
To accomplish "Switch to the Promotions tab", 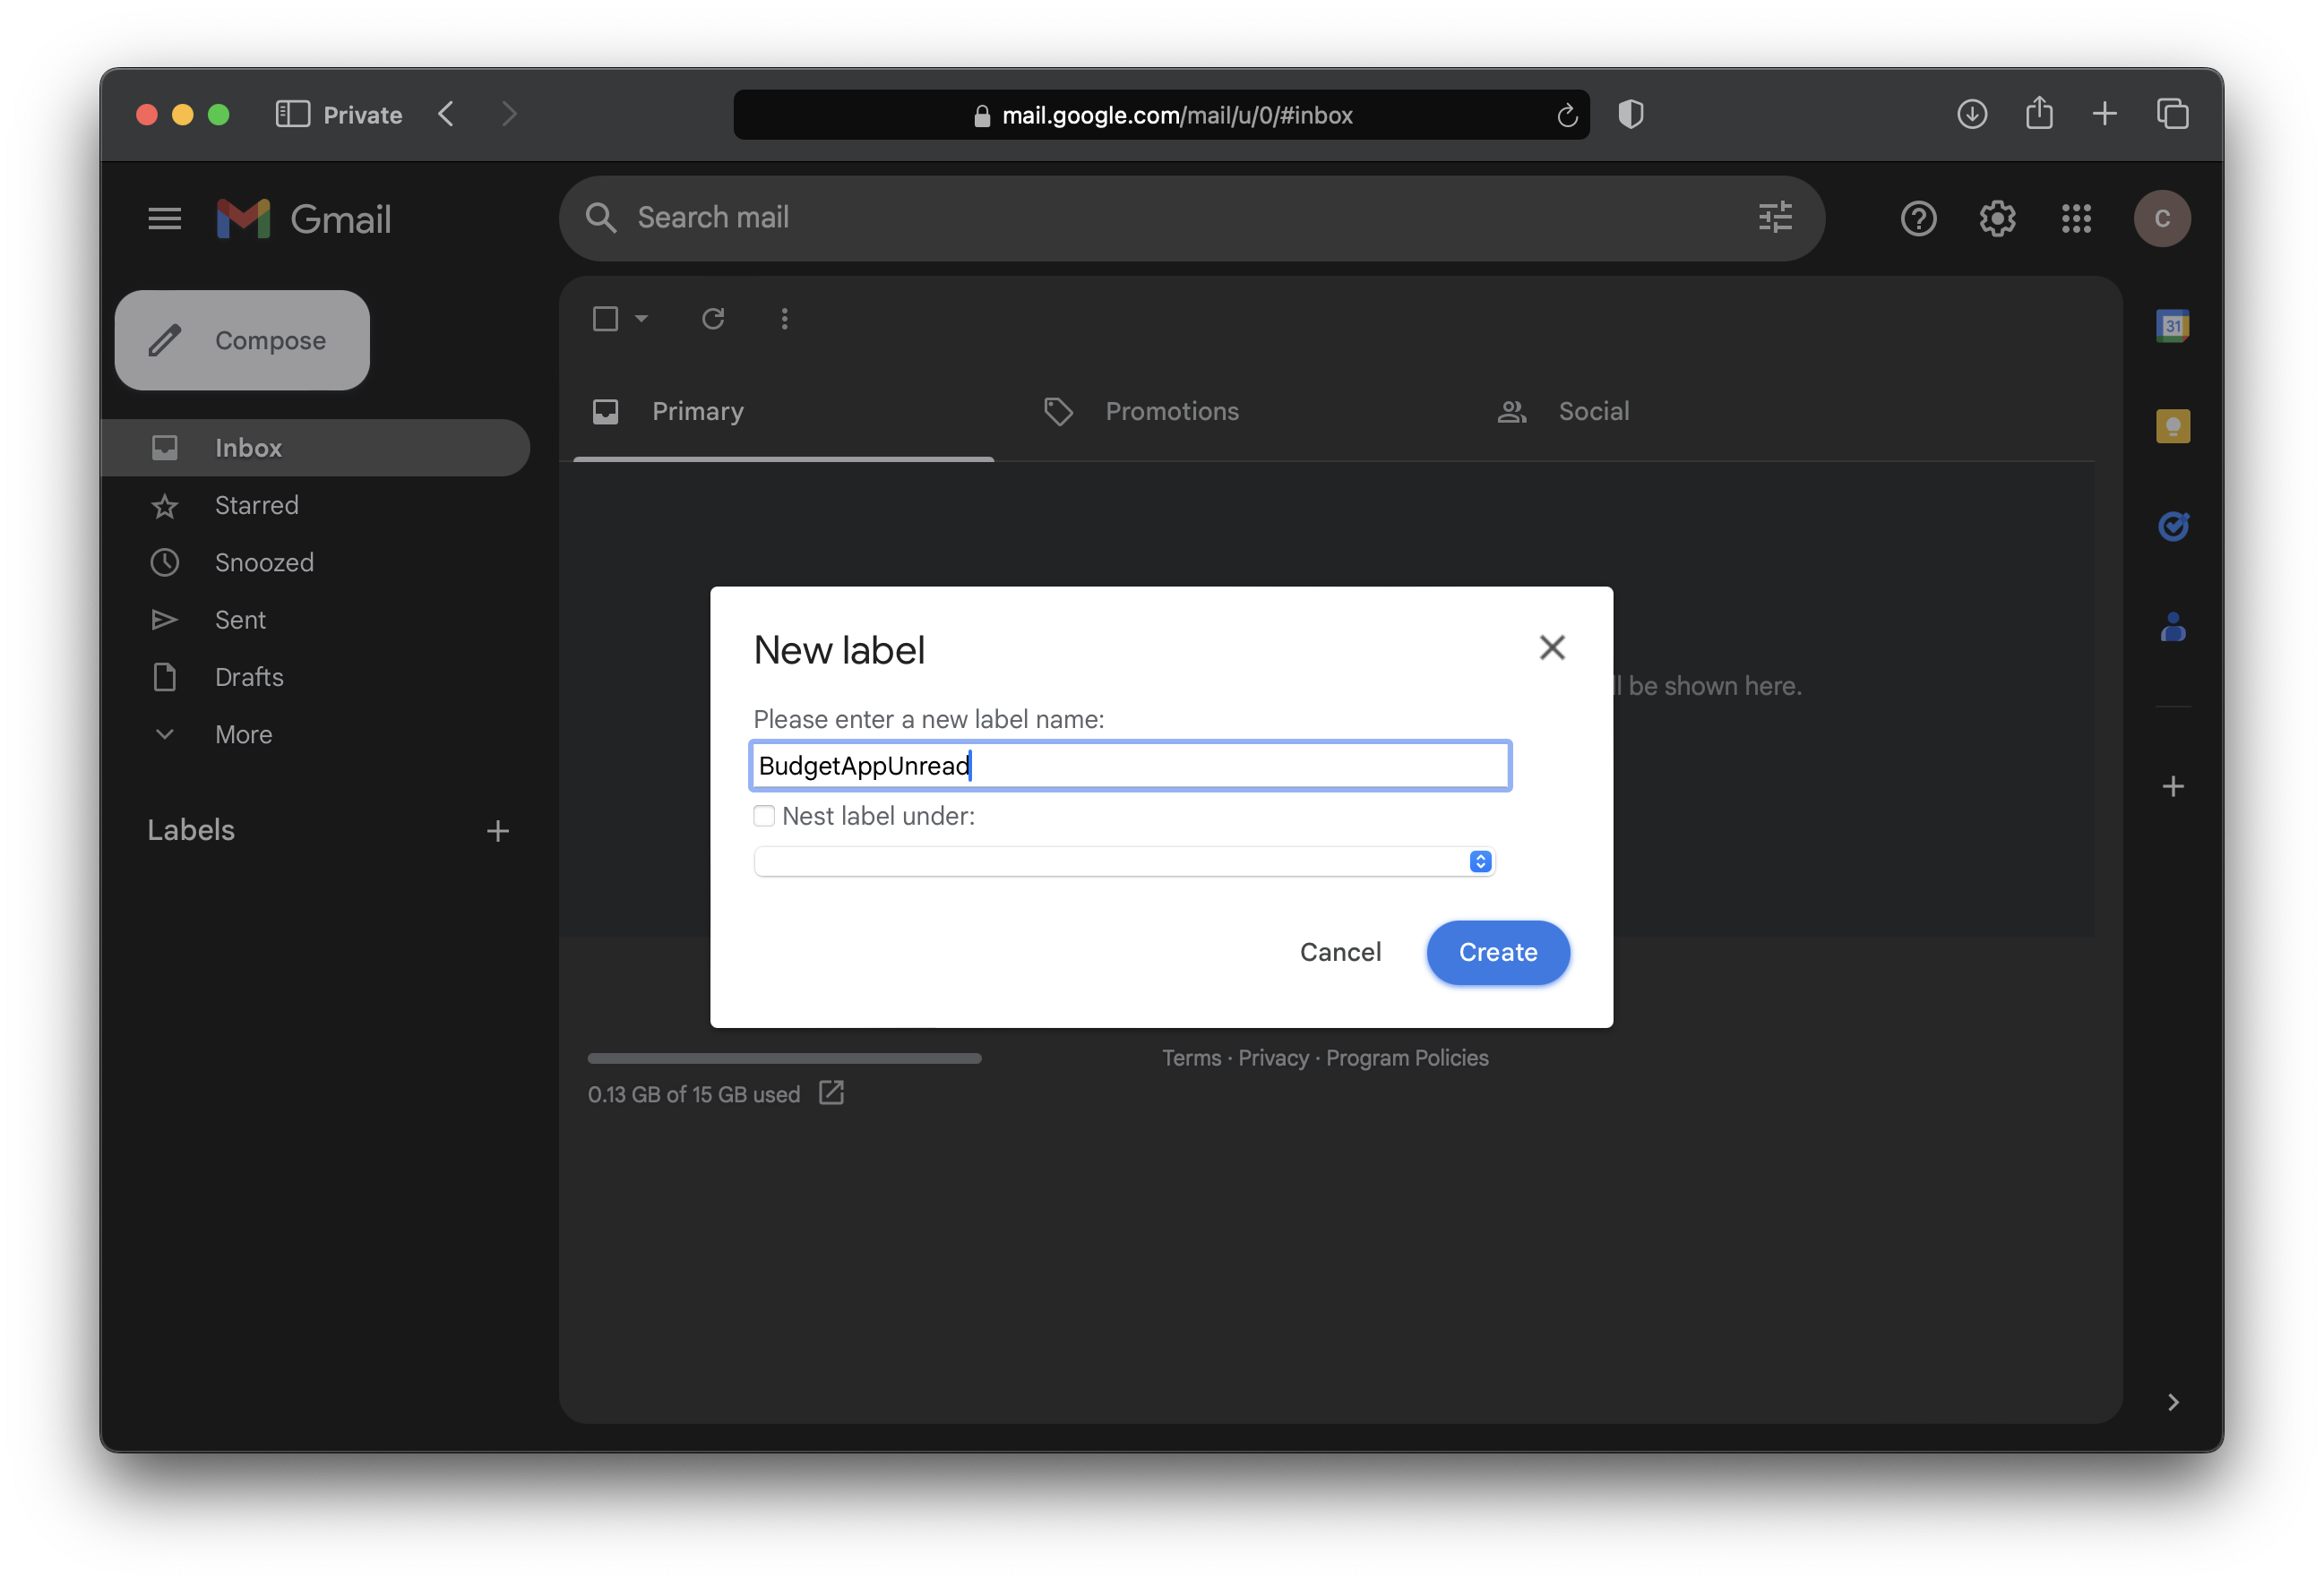I will tap(1171, 412).
